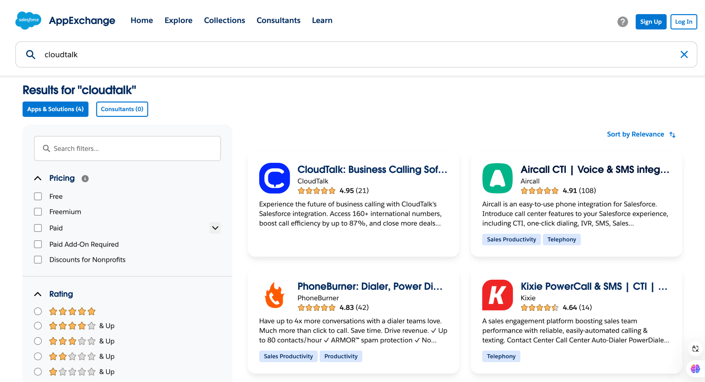The image size is (705, 382).
Task: Click the Salesforce cloud logo
Action: [x=28, y=20]
